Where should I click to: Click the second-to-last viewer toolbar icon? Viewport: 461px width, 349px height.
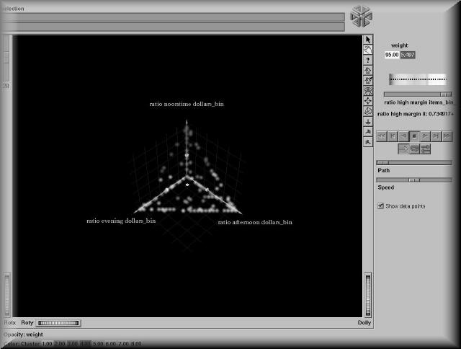pyautogui.click(x=368, y=131)
